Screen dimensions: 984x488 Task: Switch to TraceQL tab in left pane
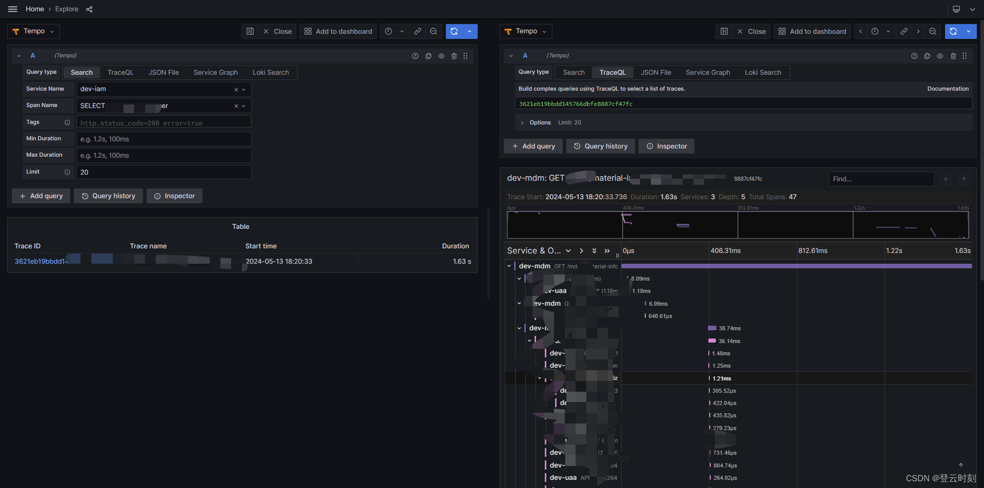120,73
